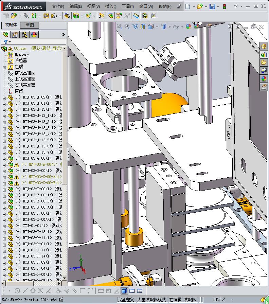This screenshot has height=304, width=269.
Task: Open the 插入(I) menu
Action: (x=111, y=6)
